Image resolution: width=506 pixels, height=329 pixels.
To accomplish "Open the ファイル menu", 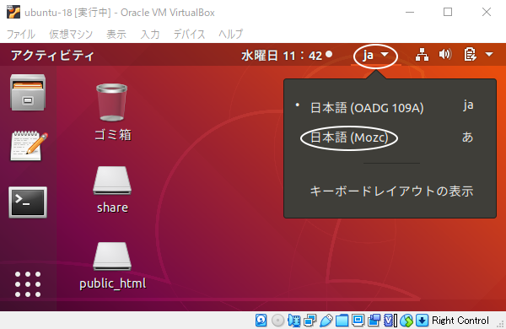I will click(21, 35).
